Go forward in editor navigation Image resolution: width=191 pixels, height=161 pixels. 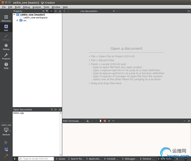(69, 11)
